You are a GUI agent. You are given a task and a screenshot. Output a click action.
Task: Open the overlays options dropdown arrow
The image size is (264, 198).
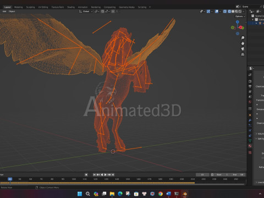(x=220, y=12)
